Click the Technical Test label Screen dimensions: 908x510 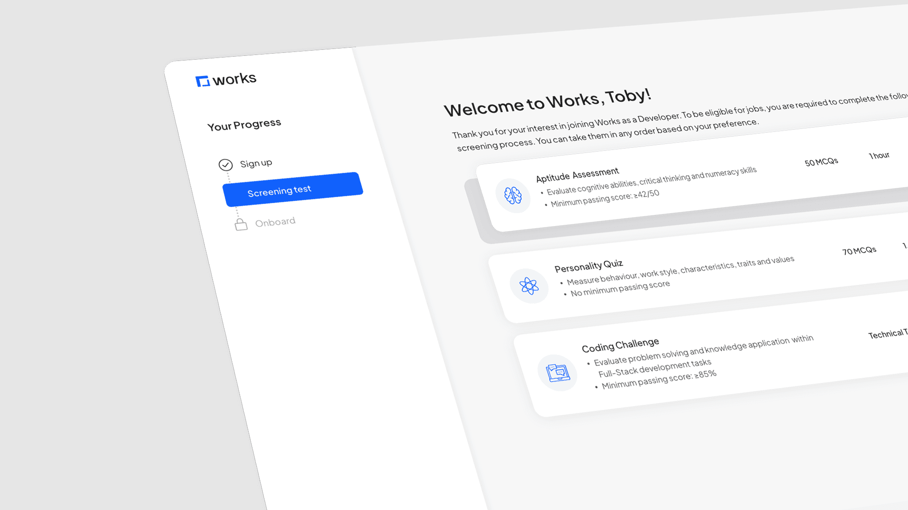pyautogui.click(x=888, y=333)
